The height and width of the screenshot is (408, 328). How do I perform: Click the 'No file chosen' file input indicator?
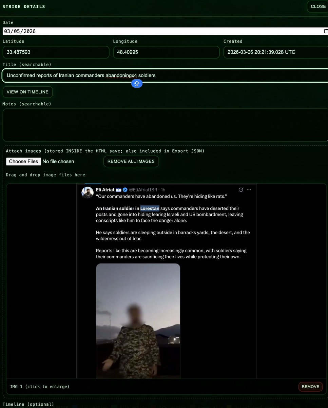coord(58,161)
